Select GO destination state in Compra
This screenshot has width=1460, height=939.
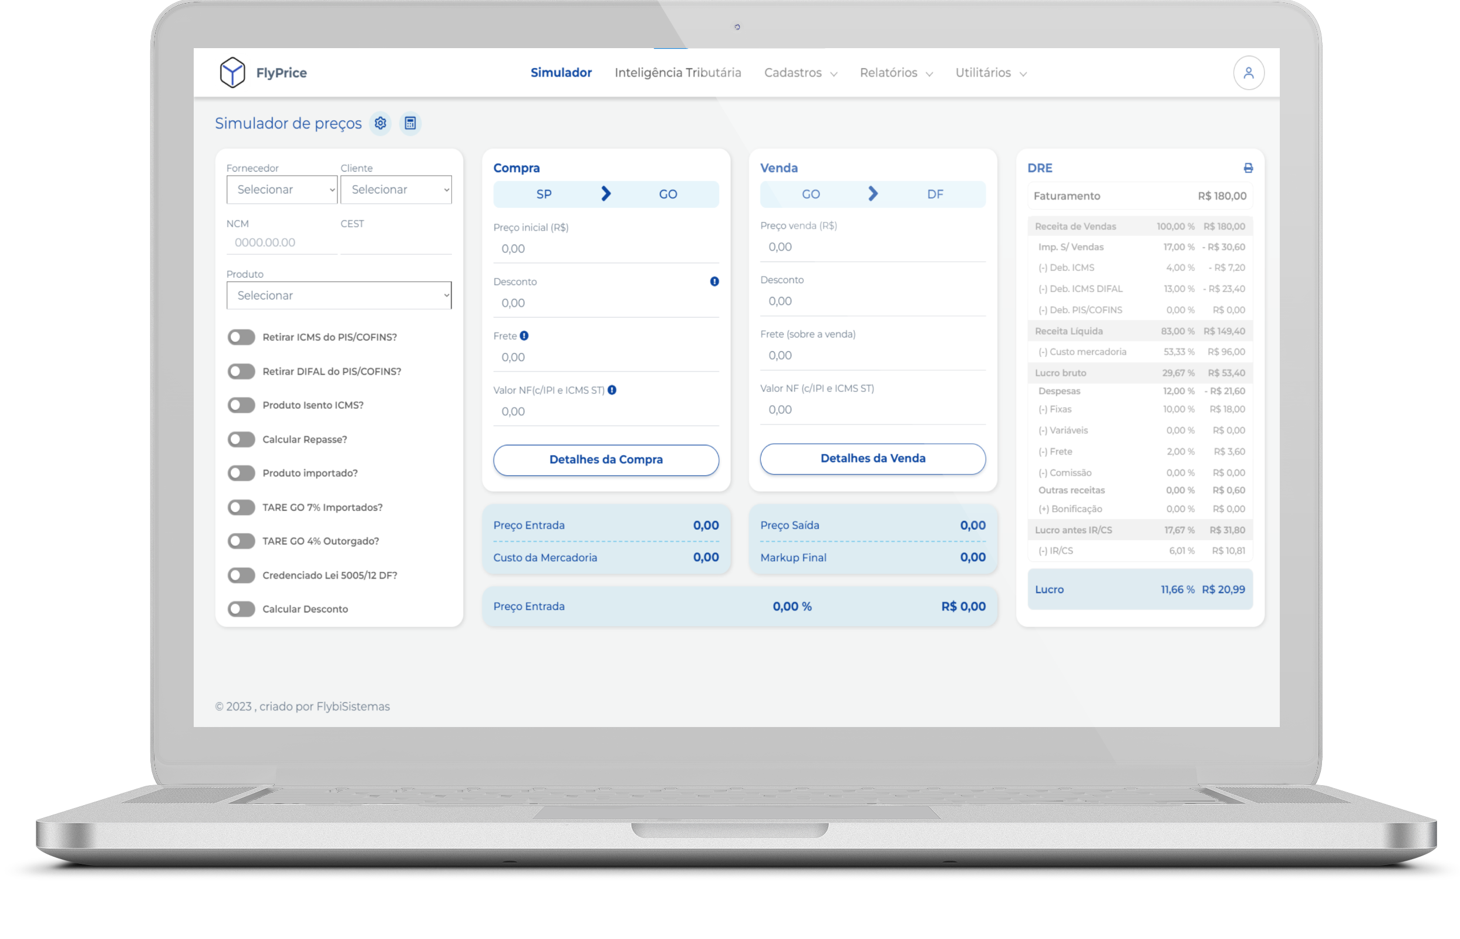pyautogui.click(x=667, y=194)
